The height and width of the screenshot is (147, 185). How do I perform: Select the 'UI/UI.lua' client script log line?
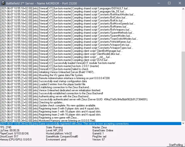[70, 60]
